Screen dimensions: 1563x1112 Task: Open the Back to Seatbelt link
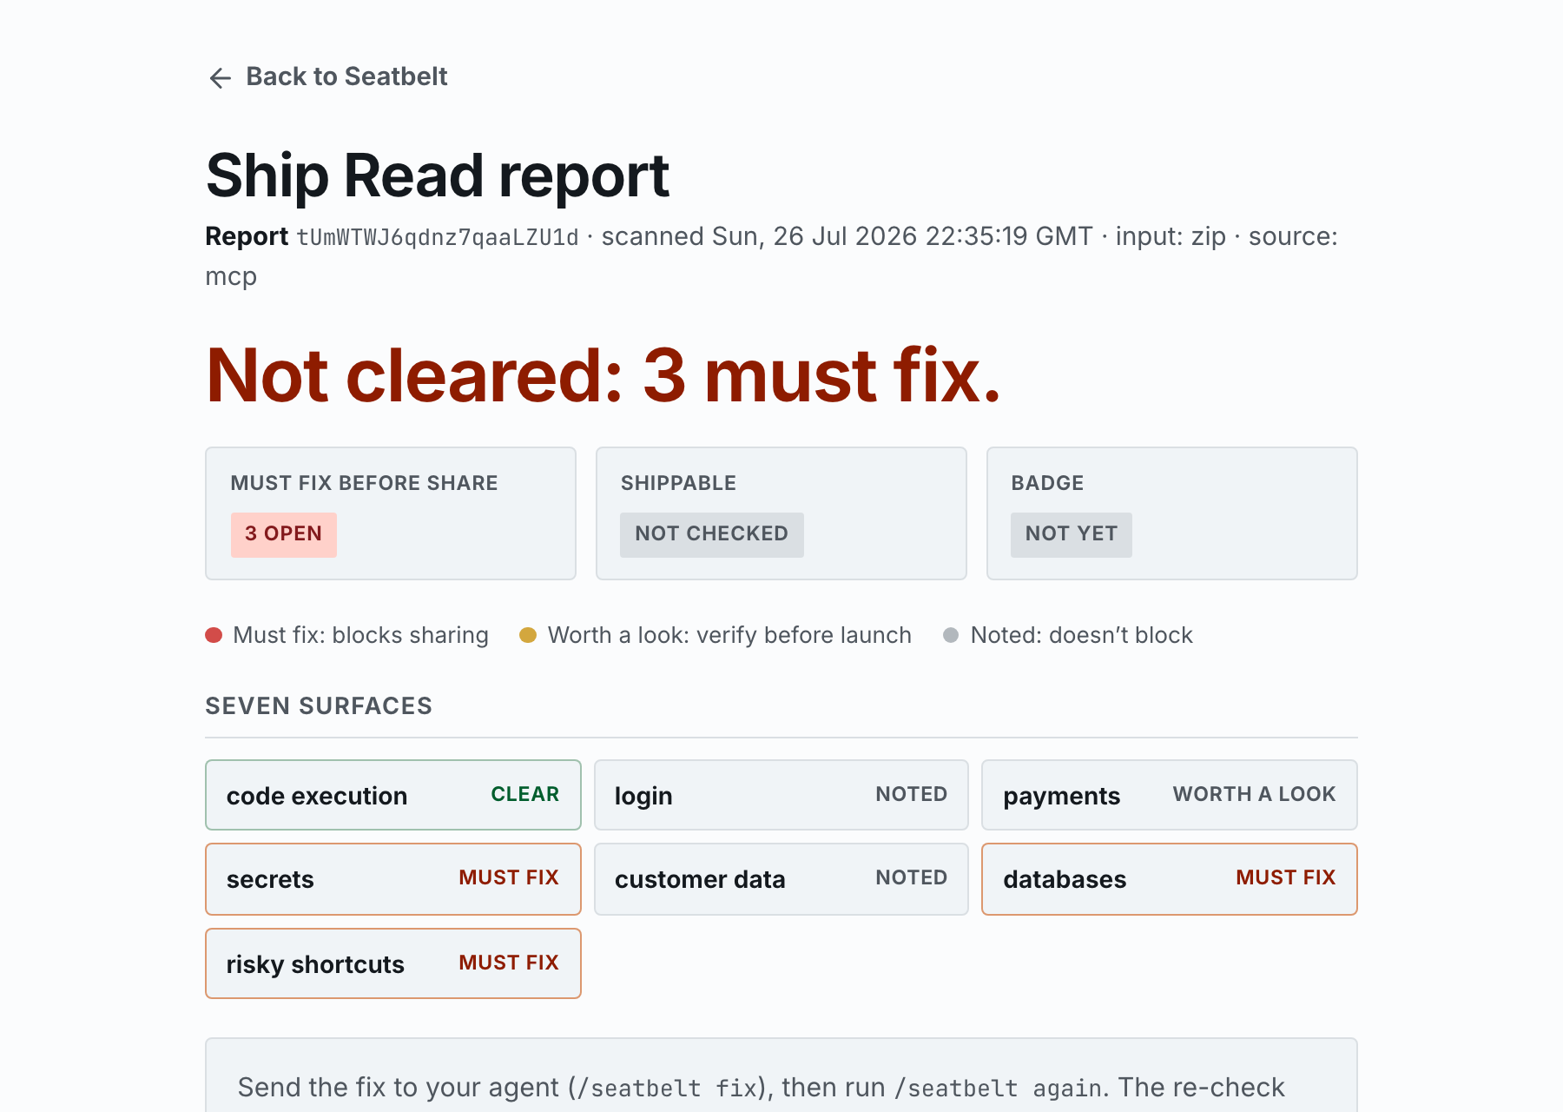tap(327, 76)
